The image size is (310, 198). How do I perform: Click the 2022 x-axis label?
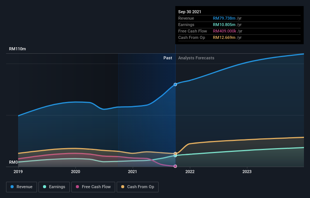tap(190, 172)
